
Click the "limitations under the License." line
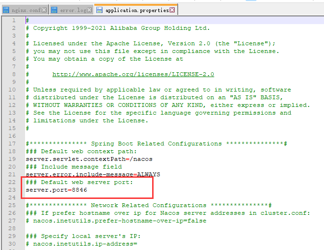(87, 120)
